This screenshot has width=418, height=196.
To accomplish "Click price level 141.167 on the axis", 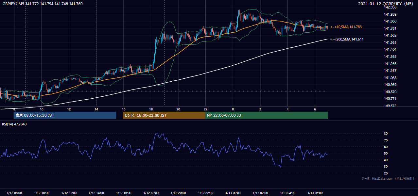I will pyautogui.click(x=390, y=71).
